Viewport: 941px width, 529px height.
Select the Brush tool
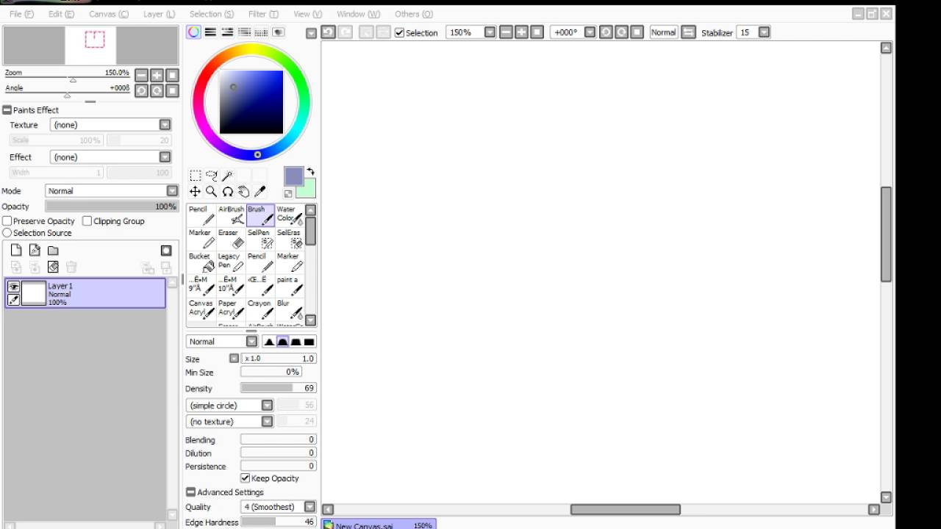point(260,215)
